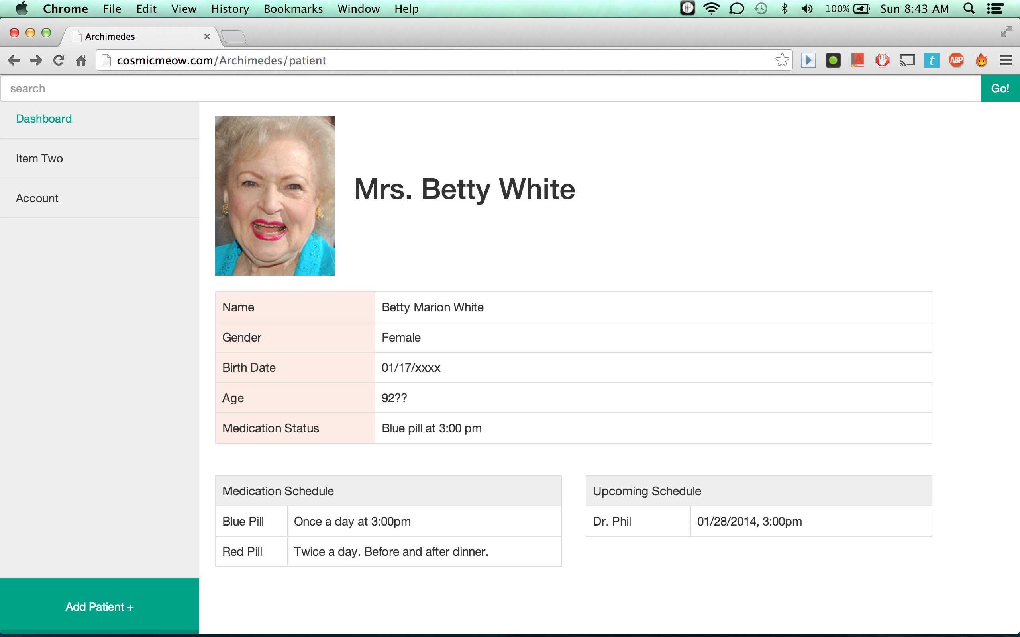Click the blue 't' extension icon
Viewport: 1020px width, 637px height.
[932, 60]
